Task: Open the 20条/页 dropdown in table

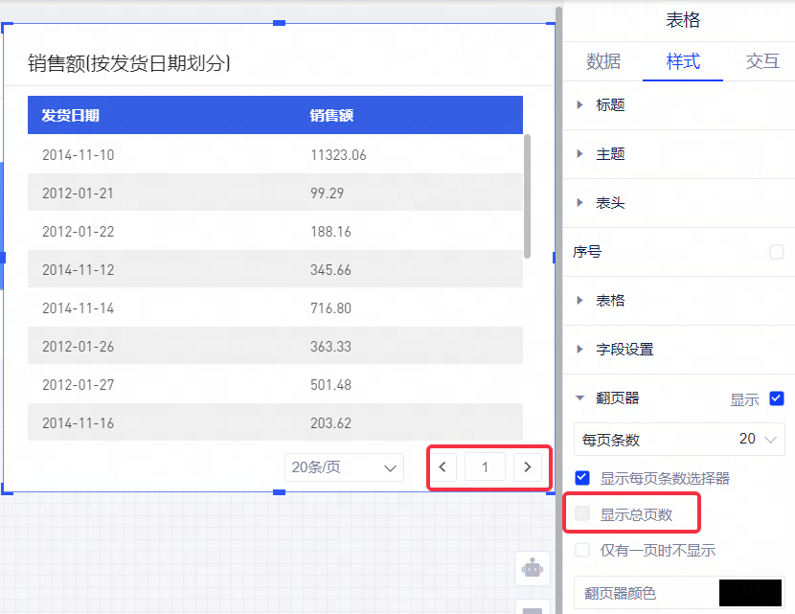Action: pos(344,467)
